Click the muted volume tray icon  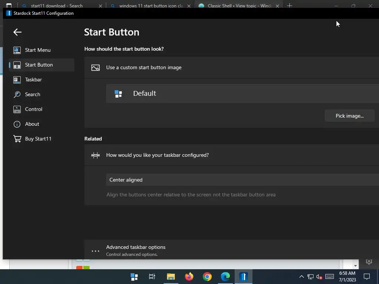[x=319, y=277]
